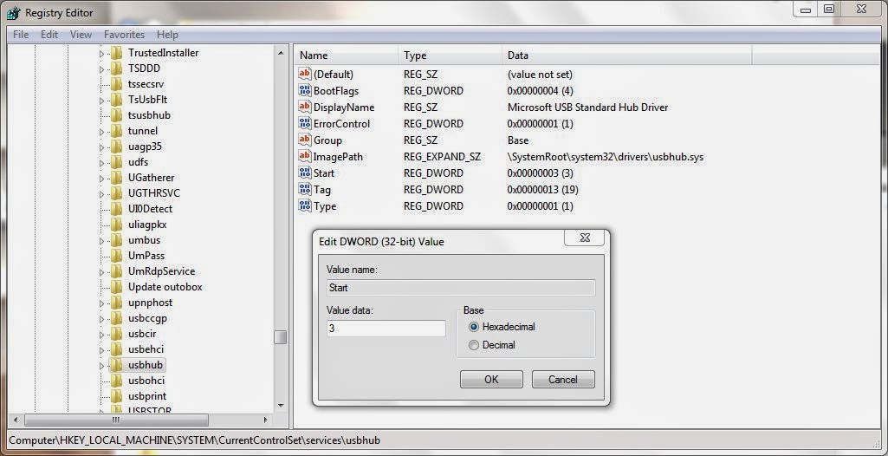Close the Edit DWORD dialog
The height and width of the screenshot is (456, 888).
pyautogui.click(x=585, y=238)
